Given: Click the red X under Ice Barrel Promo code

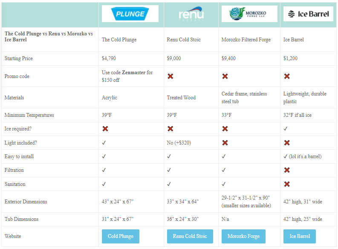Looking at the screenshot, I should tap(287, 76).
